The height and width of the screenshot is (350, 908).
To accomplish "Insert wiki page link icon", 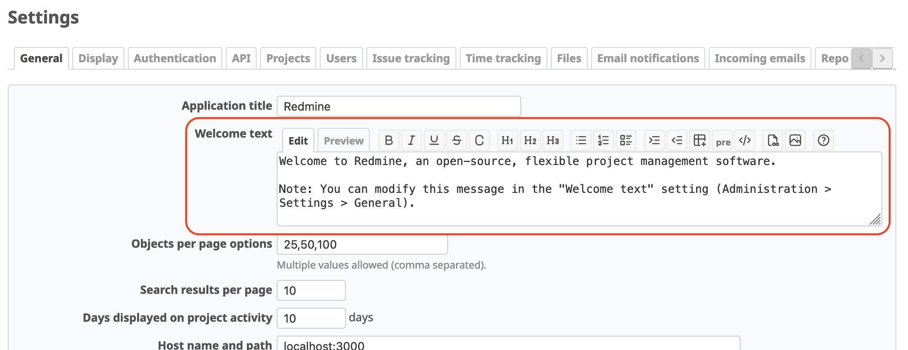I will click(773, 140).
